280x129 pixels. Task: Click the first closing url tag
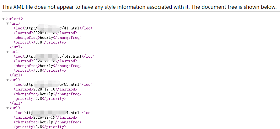click(16, 47)
